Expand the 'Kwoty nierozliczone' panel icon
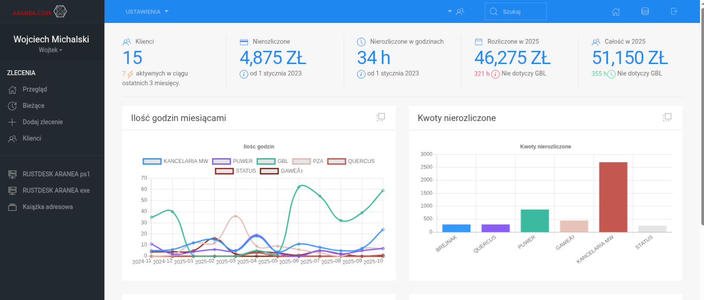 click(x=667, y=117)
